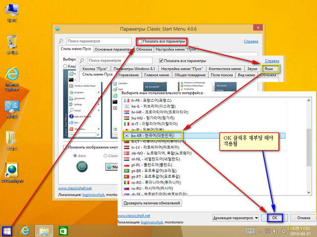Open the loginvovchyk link in the bottom dialog bar
Image resolution: width=317 pixels, height=237 pixels.
(152, 222)
